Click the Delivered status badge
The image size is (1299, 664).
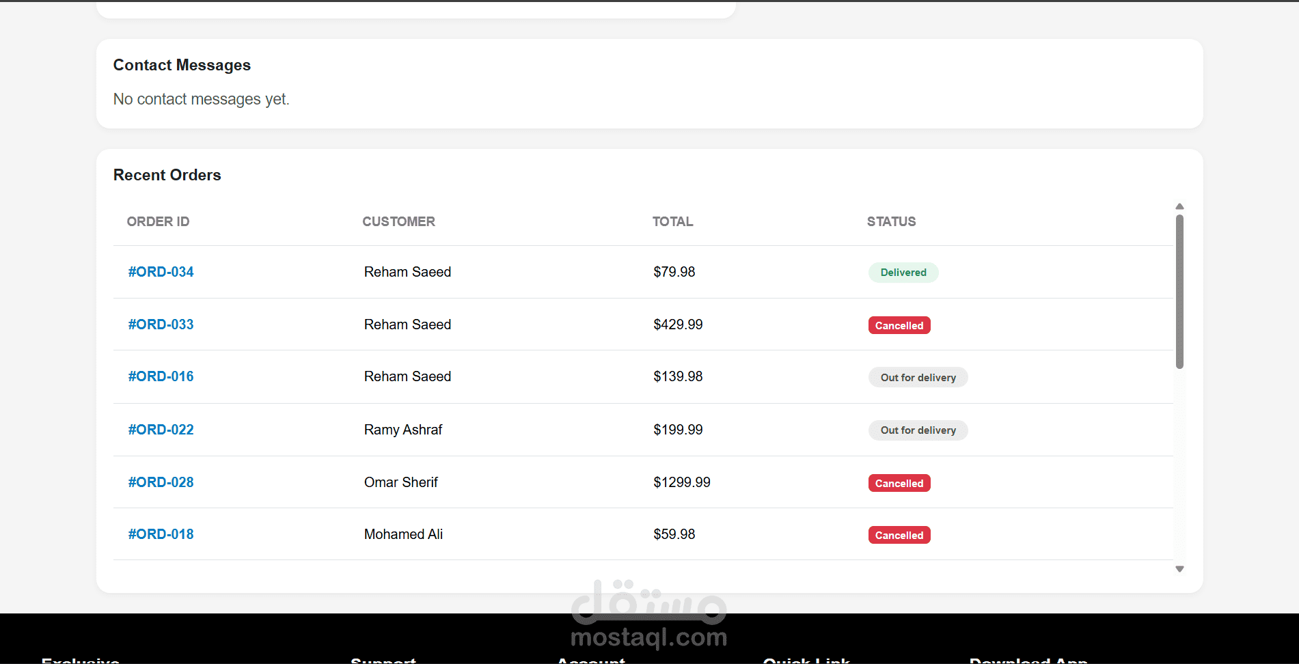pos(903,273)
